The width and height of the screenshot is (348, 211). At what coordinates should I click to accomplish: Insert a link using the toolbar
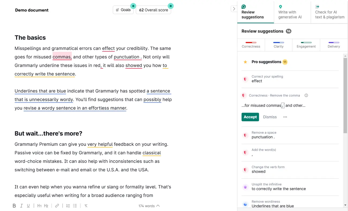(x=57, y=205)
